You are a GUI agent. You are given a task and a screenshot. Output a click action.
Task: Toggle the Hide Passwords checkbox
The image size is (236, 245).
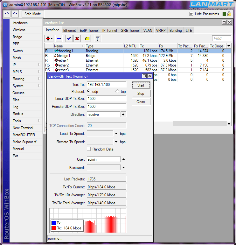tap(191, 14)
